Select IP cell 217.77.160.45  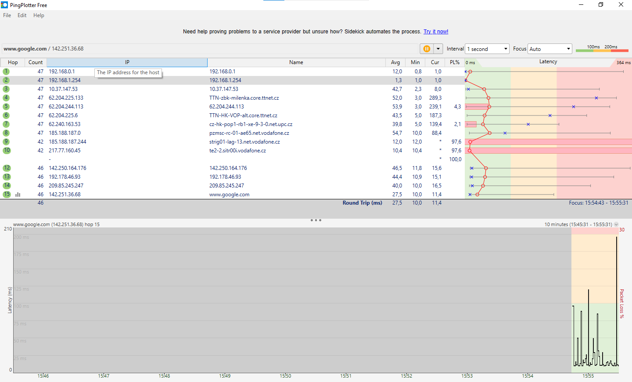[65, 151]
